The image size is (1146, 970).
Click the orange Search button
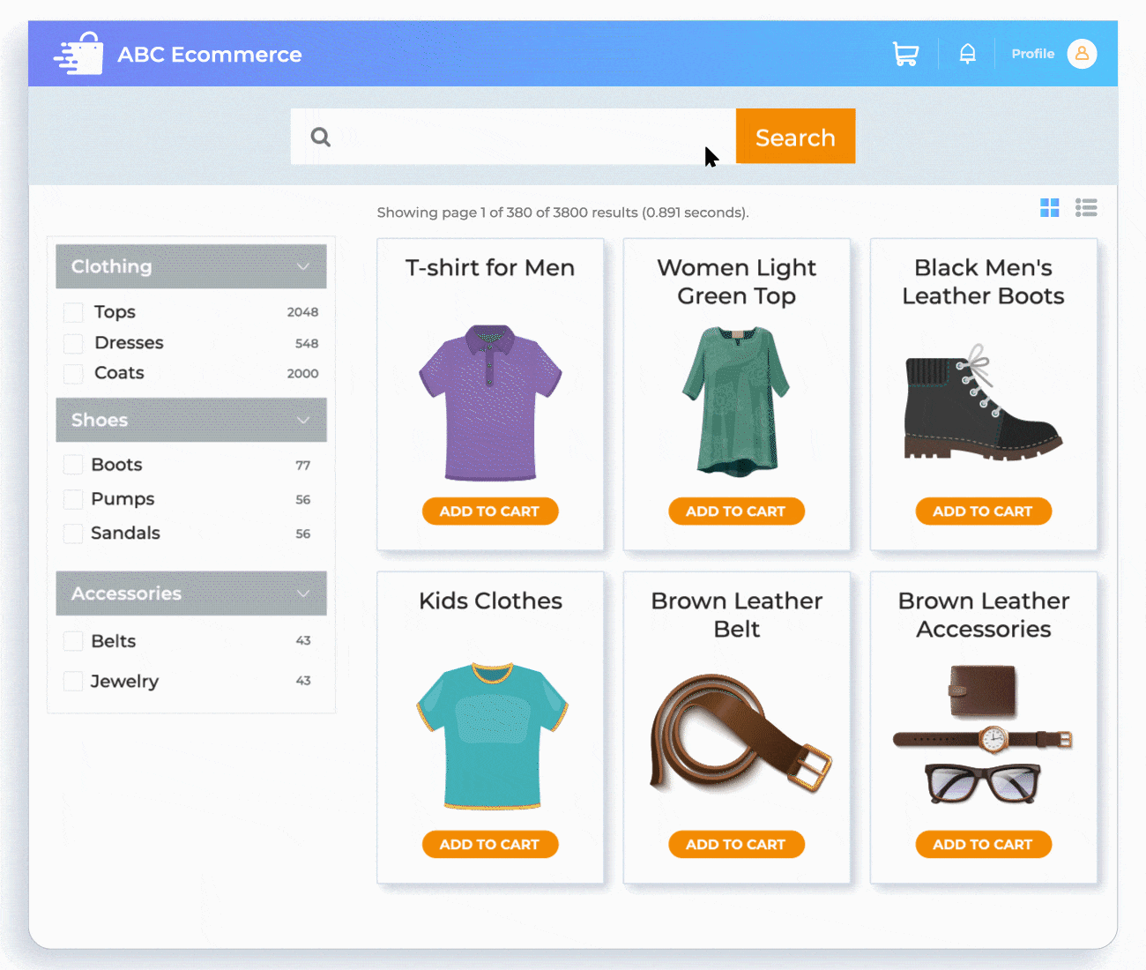(x=795, y=136)
